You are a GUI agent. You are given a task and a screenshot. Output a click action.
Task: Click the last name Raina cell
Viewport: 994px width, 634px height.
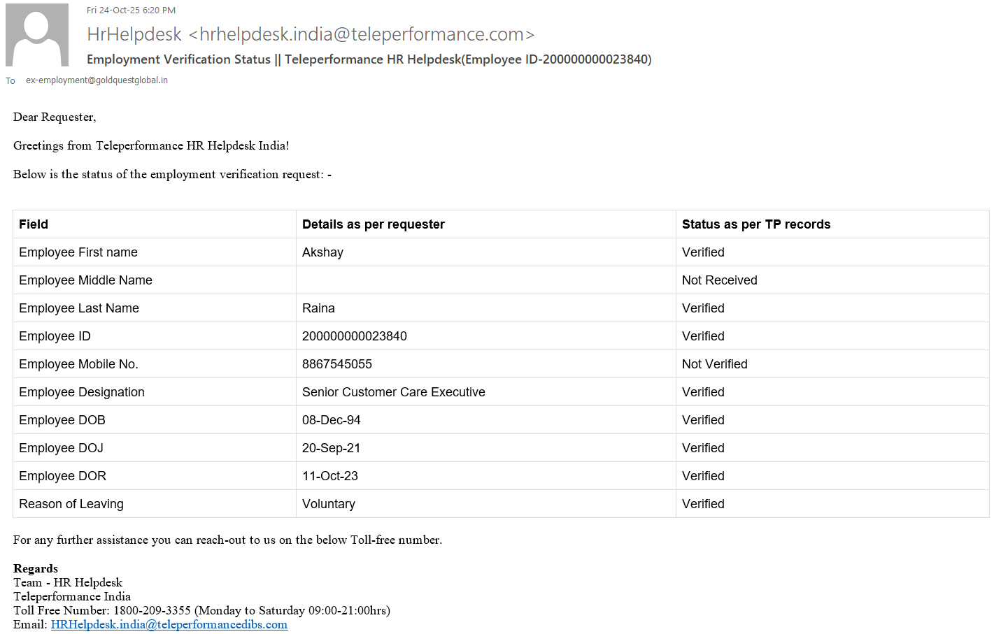pyautogui.click(x=318, y=308)
